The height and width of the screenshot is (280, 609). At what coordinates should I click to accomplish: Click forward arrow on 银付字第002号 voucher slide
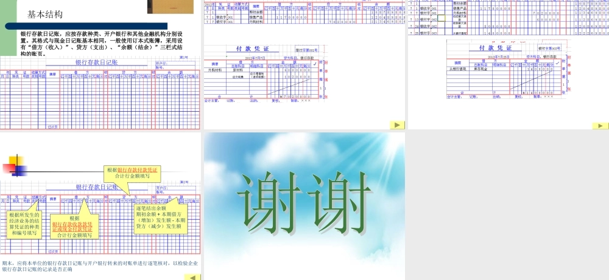(600, 126)
